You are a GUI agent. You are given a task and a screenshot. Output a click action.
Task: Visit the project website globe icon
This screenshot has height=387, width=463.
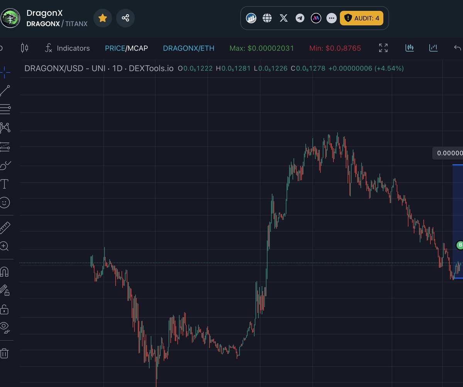[267, 18]
